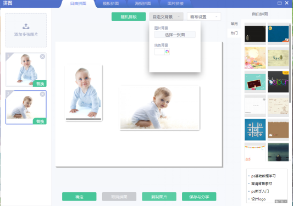The height and width of the screenshot is (206, 293).
Task: Close the ad box with its X
Action: pyautogui.click(x=285, y=202)
